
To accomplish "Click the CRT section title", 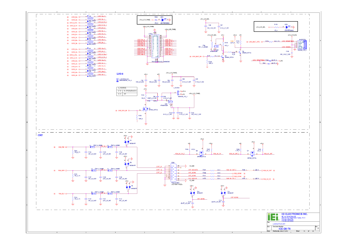I will click(40, 135).
